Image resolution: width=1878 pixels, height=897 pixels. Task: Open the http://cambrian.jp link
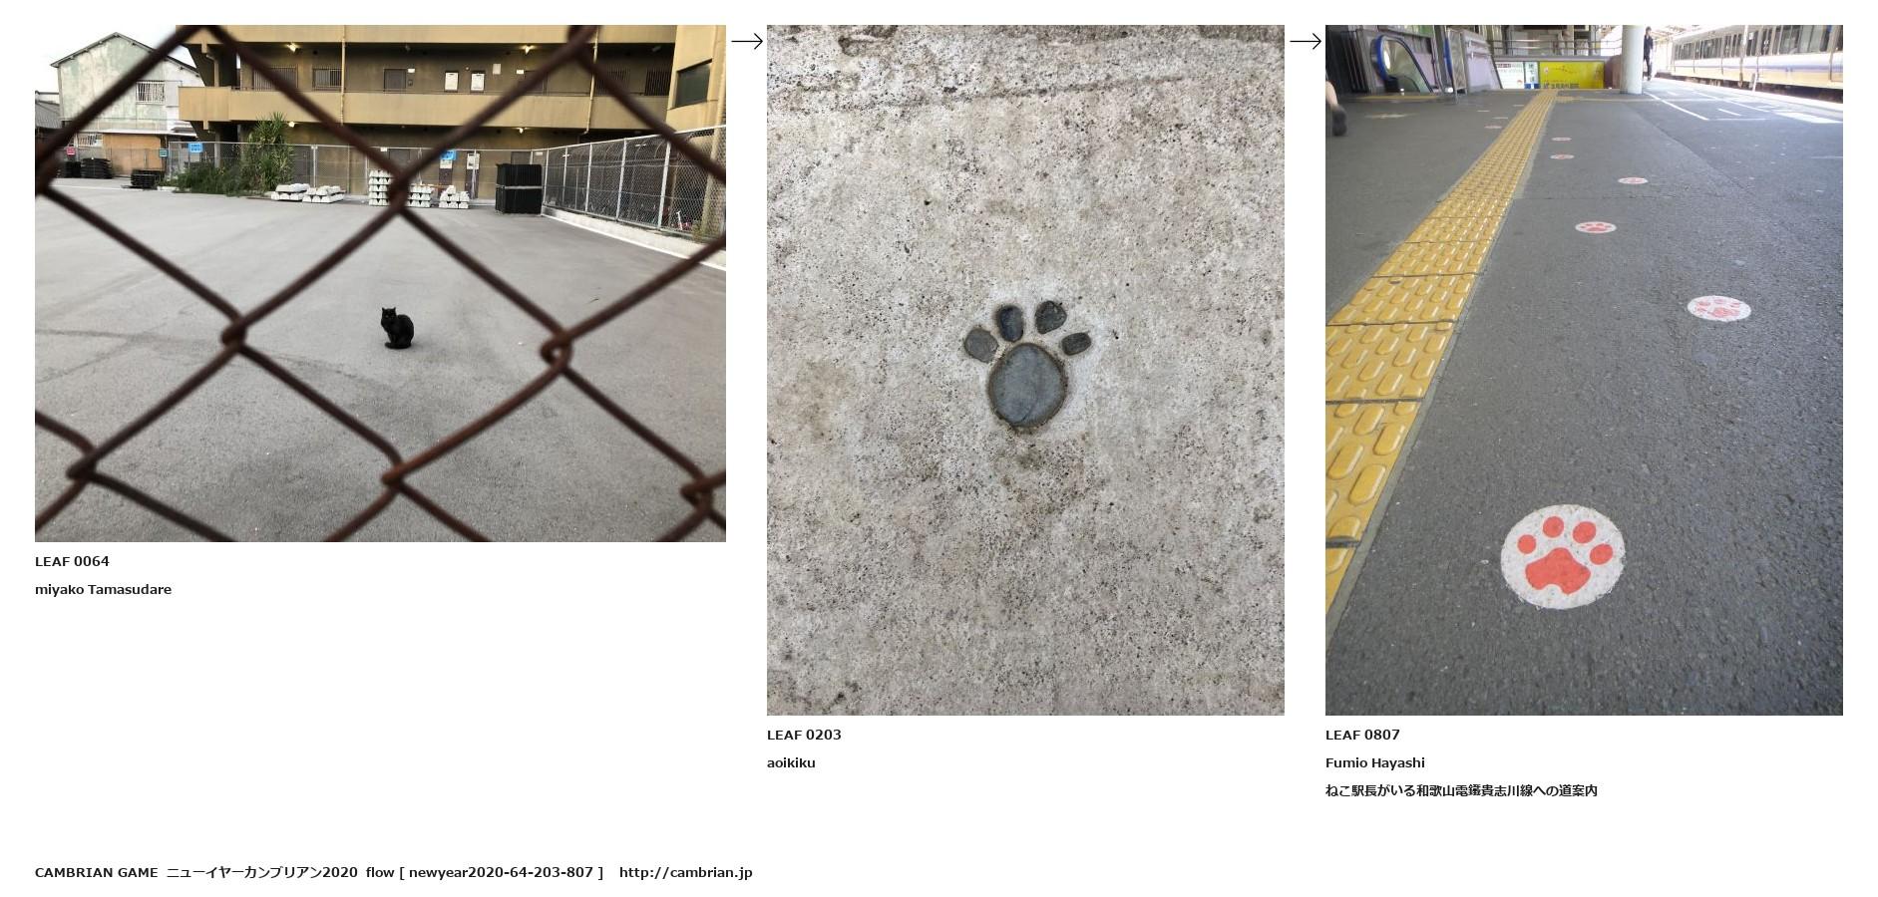pos(685,872)
